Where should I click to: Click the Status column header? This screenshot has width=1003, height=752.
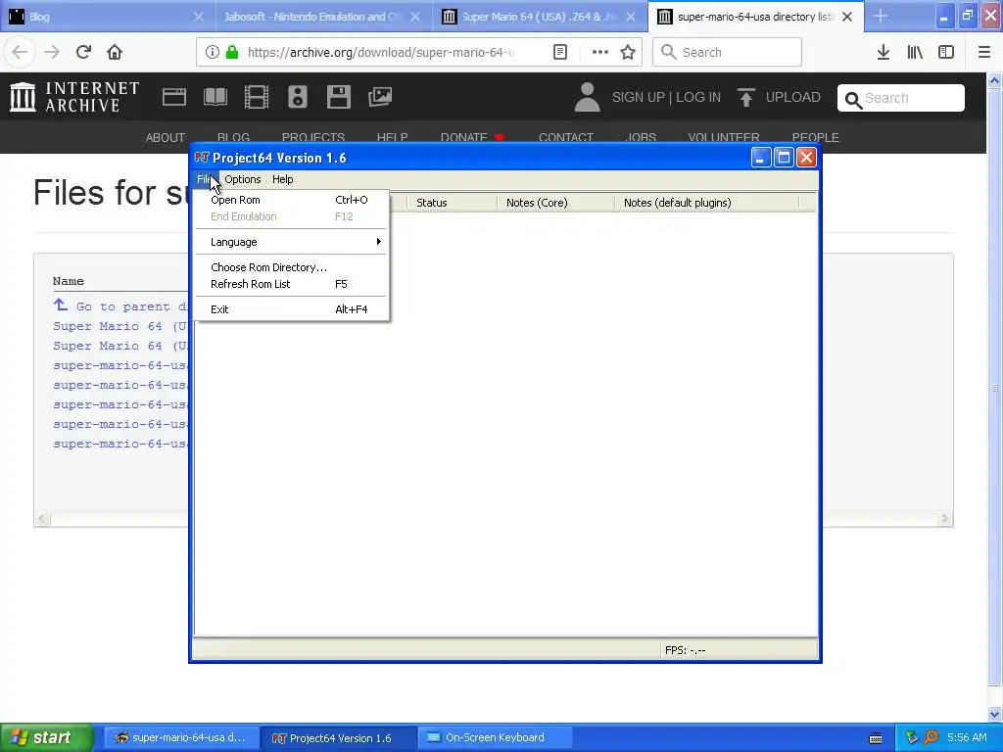click(x=452, y=203)
